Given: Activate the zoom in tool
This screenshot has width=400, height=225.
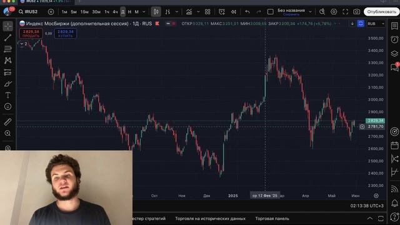Looking at the screenshot, I should point(8,133).
